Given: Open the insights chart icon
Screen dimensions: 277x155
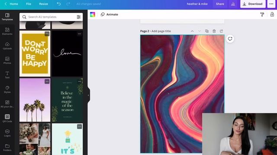Looking at the screenshot, I should [233, 4].
